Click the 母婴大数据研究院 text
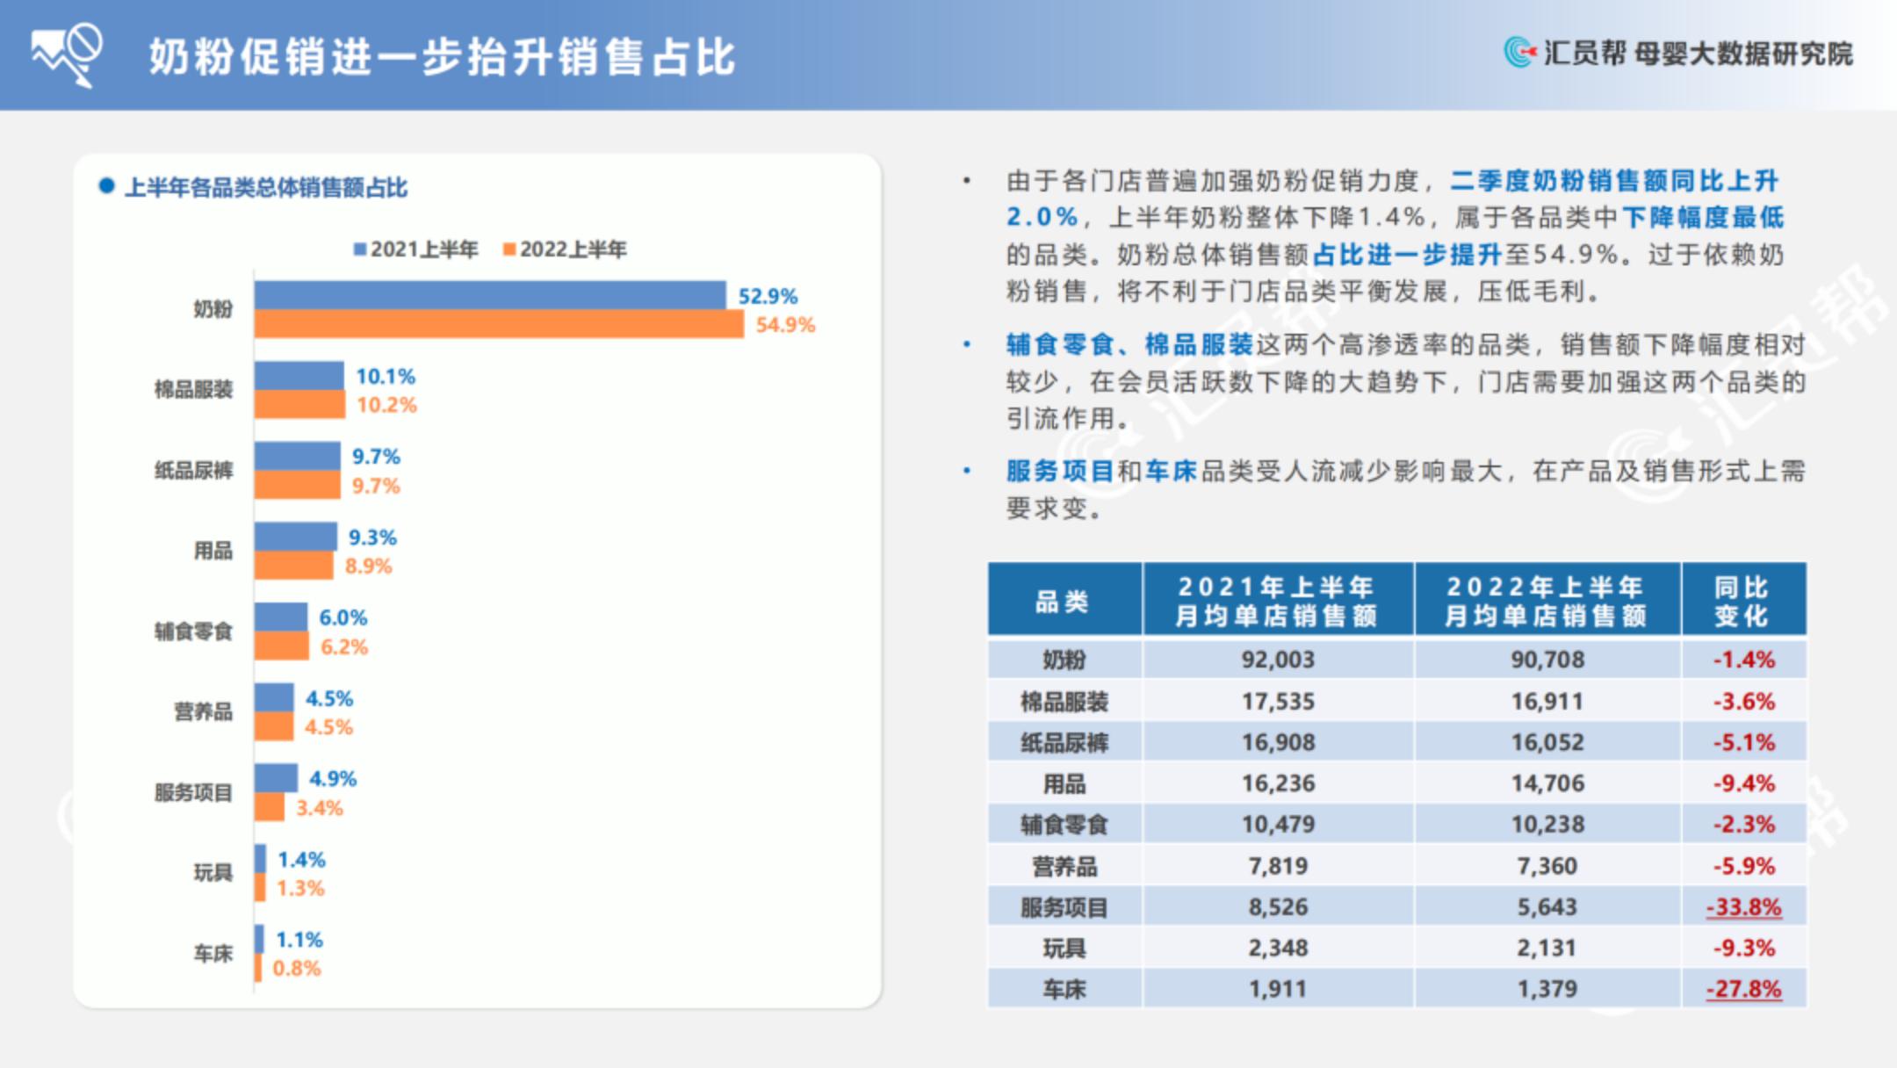 click(x=1743, y=54)
